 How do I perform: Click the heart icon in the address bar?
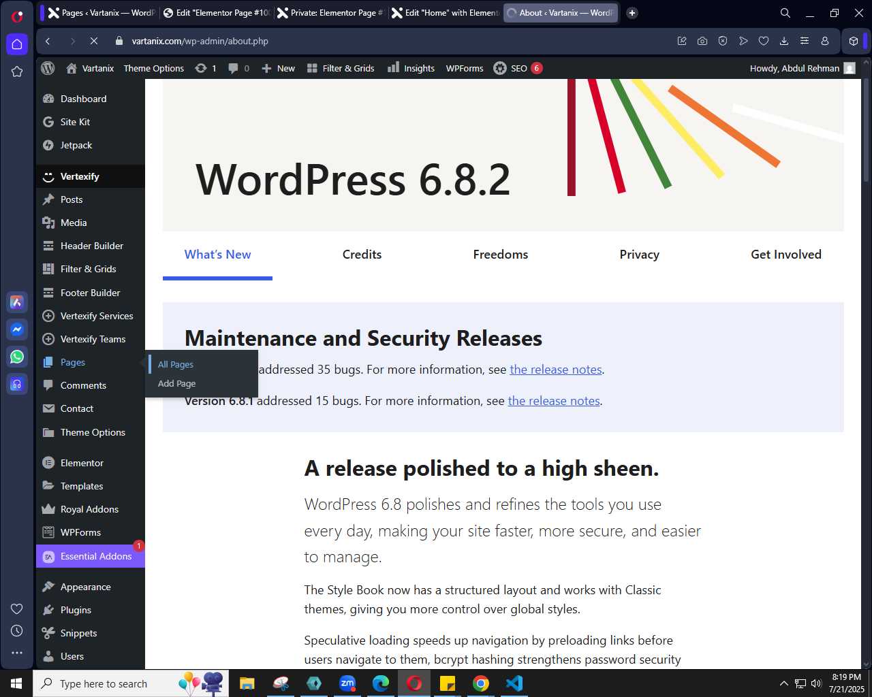(764, 41)
